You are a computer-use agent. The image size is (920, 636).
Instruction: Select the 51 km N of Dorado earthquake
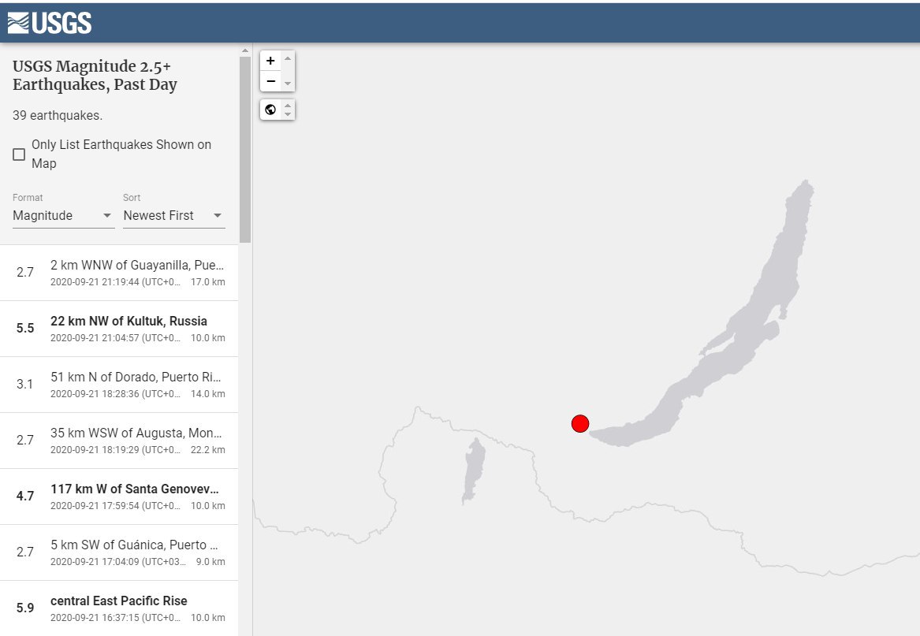click(x=119, y=385)
